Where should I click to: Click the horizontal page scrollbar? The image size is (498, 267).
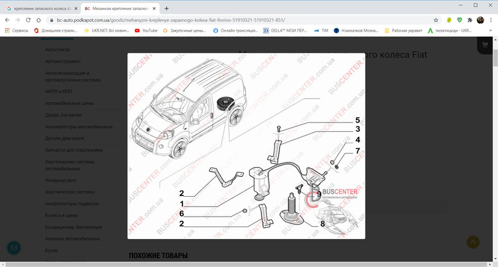[247, 264]
